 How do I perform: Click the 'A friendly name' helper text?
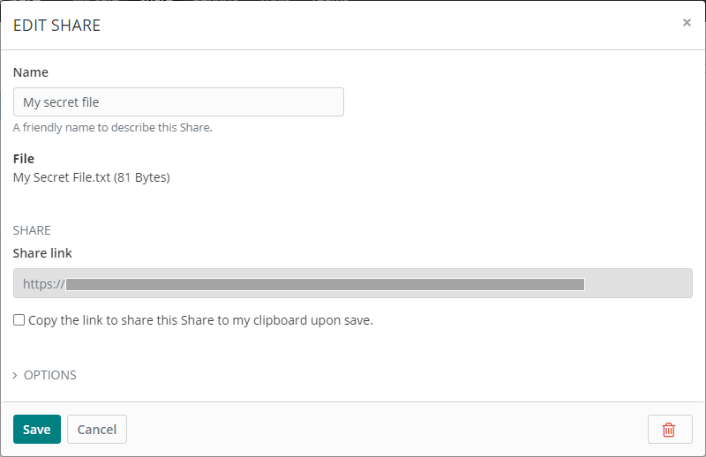coord(113,127)
